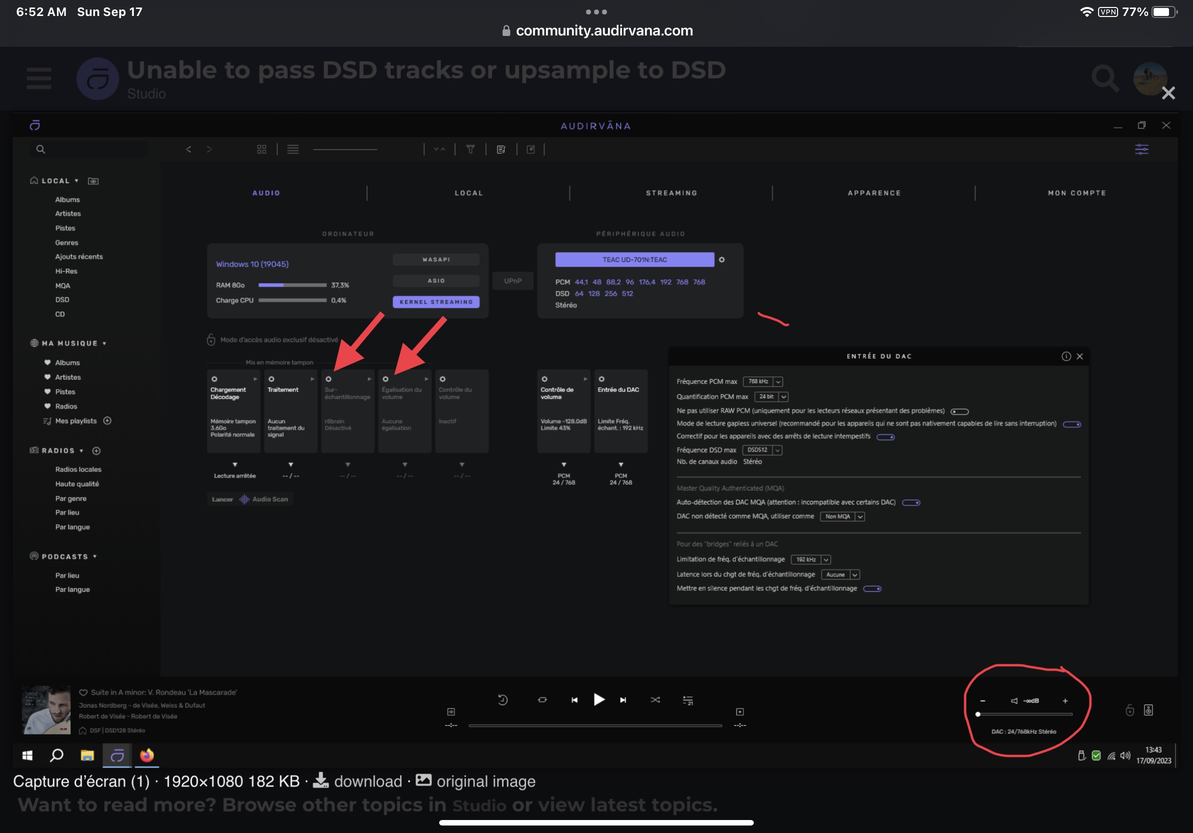The width and height of the screenshot is (1193, 833).
Task: Open gear on Entrée du DAC card
Action: [x=601, y=379]
